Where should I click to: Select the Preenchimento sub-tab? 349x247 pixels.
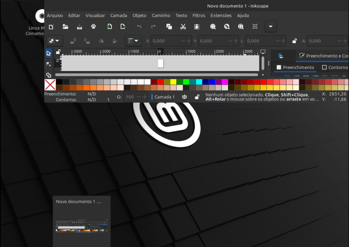pyautogui.click(x=295, y=68)
